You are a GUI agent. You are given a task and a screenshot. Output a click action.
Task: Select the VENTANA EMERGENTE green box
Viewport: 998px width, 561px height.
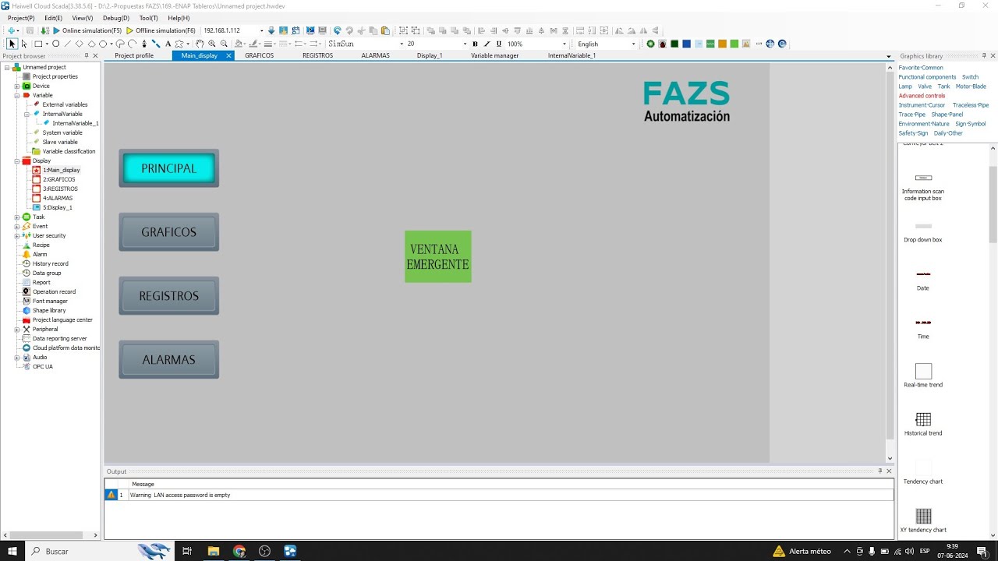pos(437,256)
